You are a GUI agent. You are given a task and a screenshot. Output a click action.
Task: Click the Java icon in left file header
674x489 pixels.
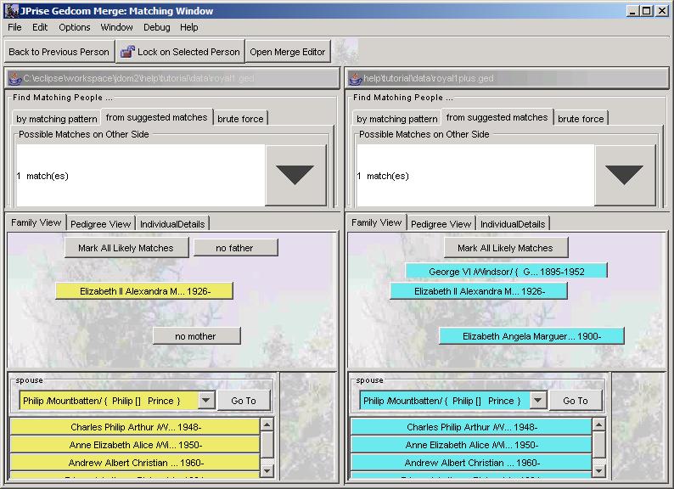tap(14, 78)
